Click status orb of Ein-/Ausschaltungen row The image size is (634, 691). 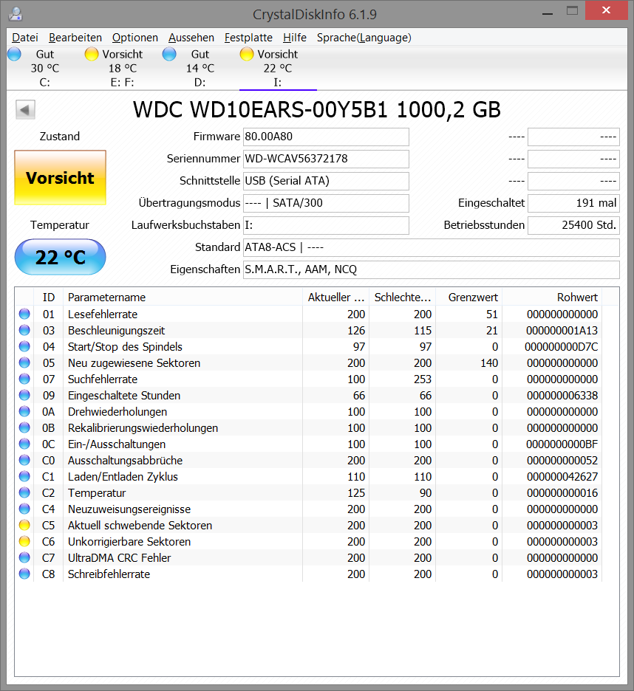click(x=24, y=444)
